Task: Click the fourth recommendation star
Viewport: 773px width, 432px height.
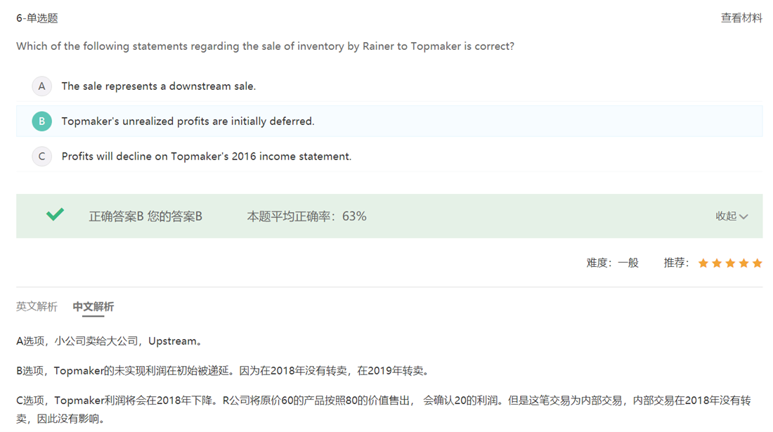Action: (744, 263)
